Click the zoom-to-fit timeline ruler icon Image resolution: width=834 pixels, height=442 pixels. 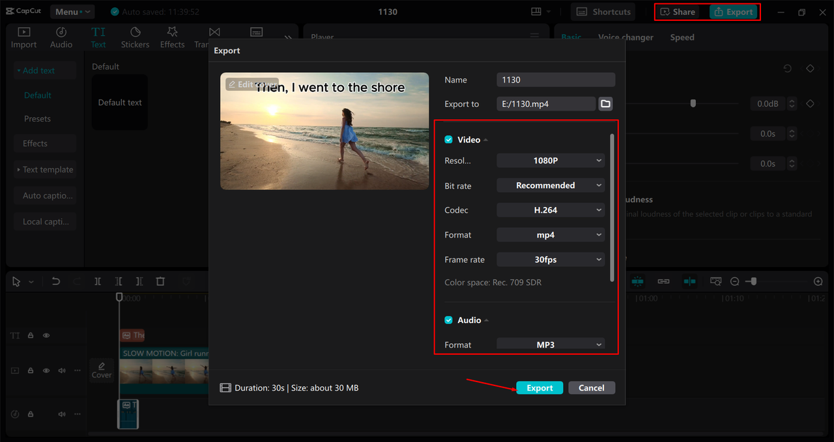[x=715, y=281]
